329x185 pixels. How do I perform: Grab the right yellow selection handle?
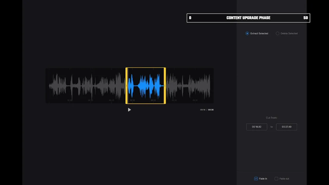165,86
